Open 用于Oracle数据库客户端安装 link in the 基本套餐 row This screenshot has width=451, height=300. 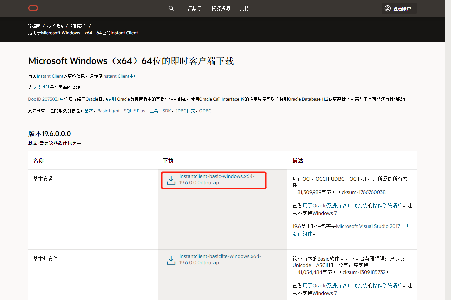coord(335,206)
